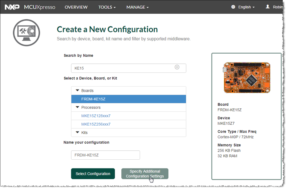The height and width of the screenshot is (188, 286).
Task: Click the globe language icon
Action: click(233, 7)
